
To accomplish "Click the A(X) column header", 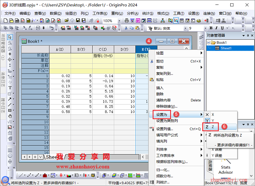I will [60, 49].
